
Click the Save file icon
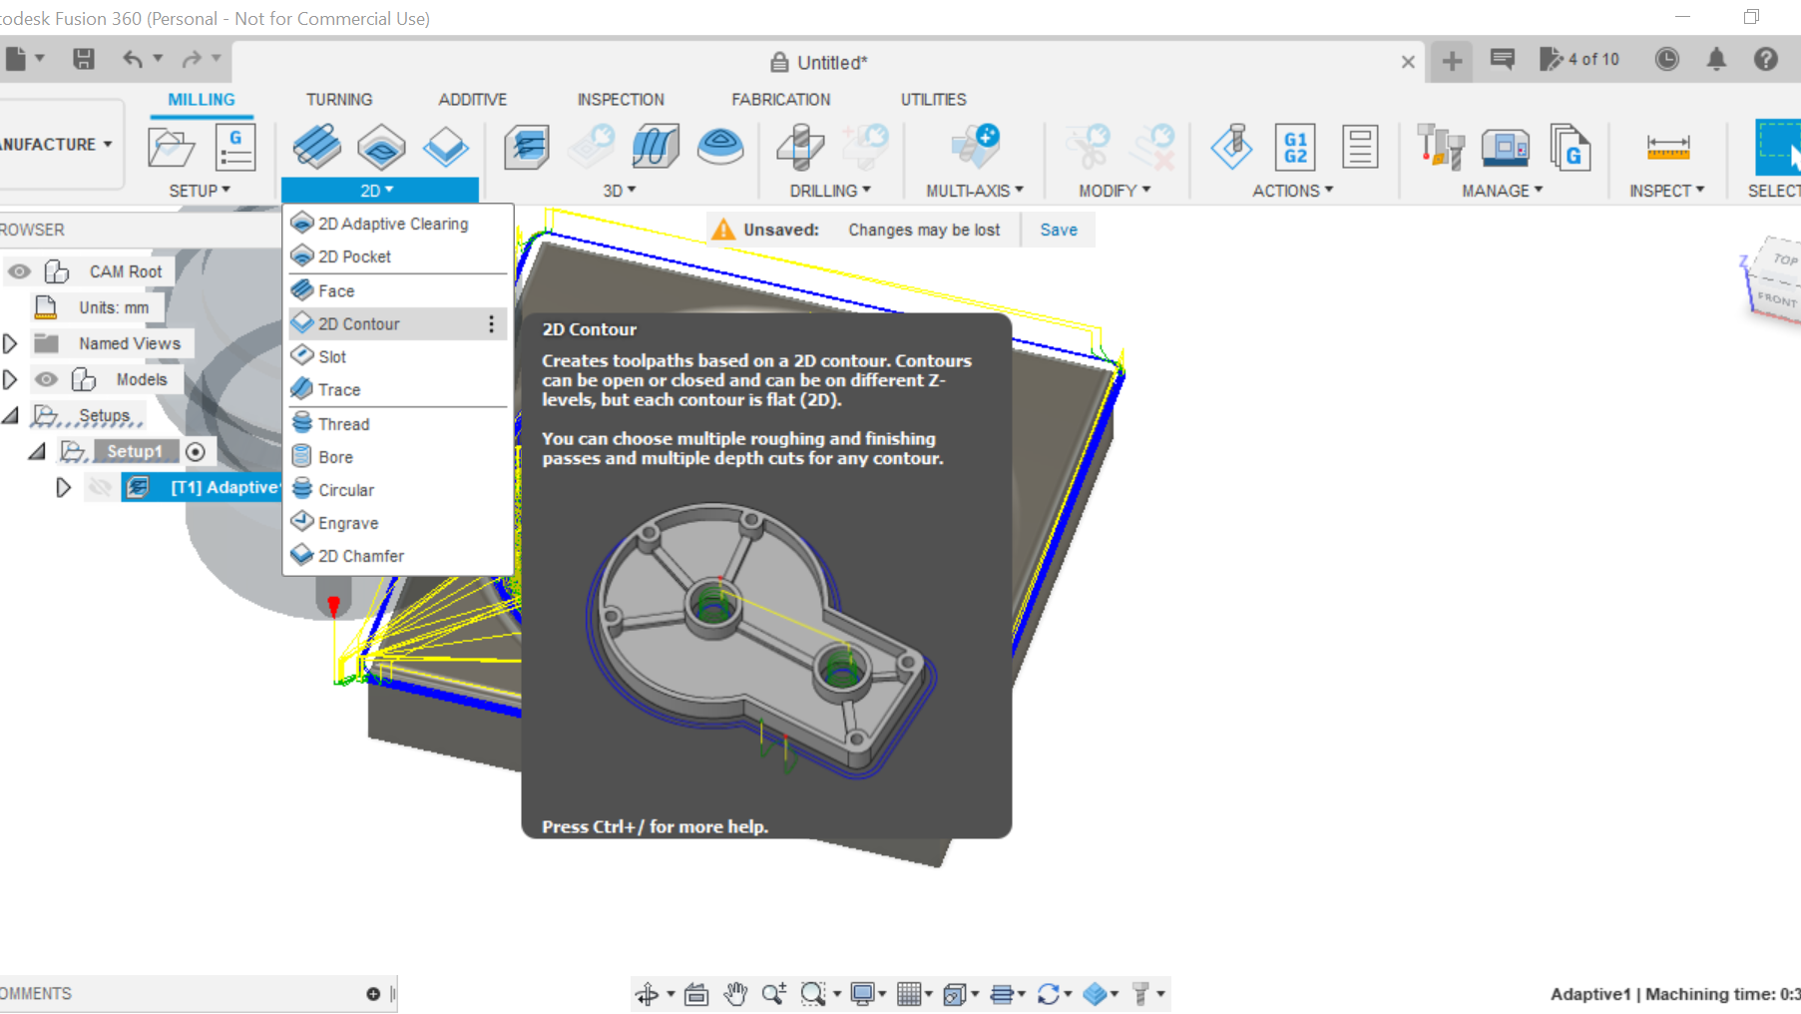84,59
